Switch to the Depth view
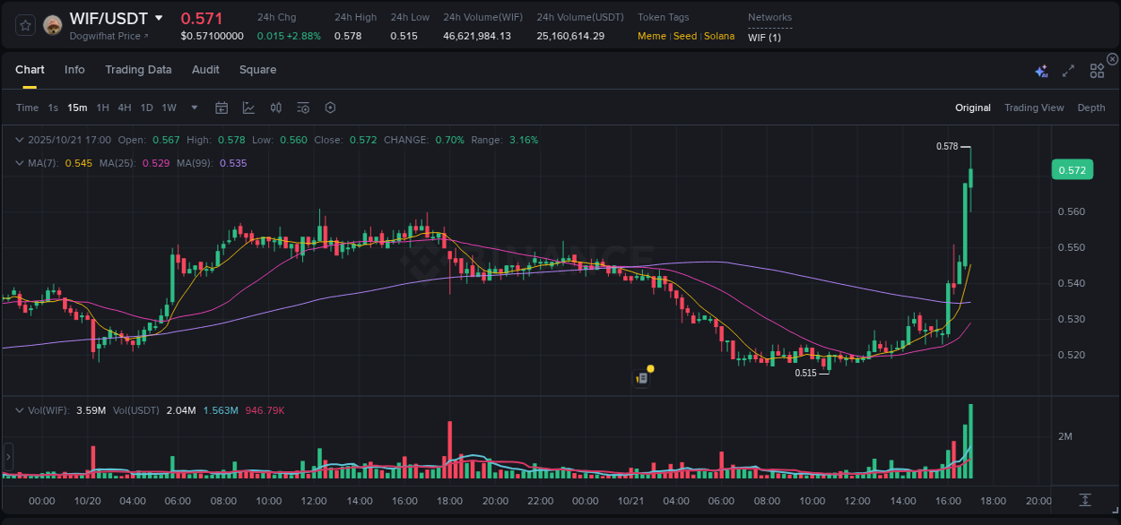The height and width of the screenshot is (525, 1121). click(1091, 108)
